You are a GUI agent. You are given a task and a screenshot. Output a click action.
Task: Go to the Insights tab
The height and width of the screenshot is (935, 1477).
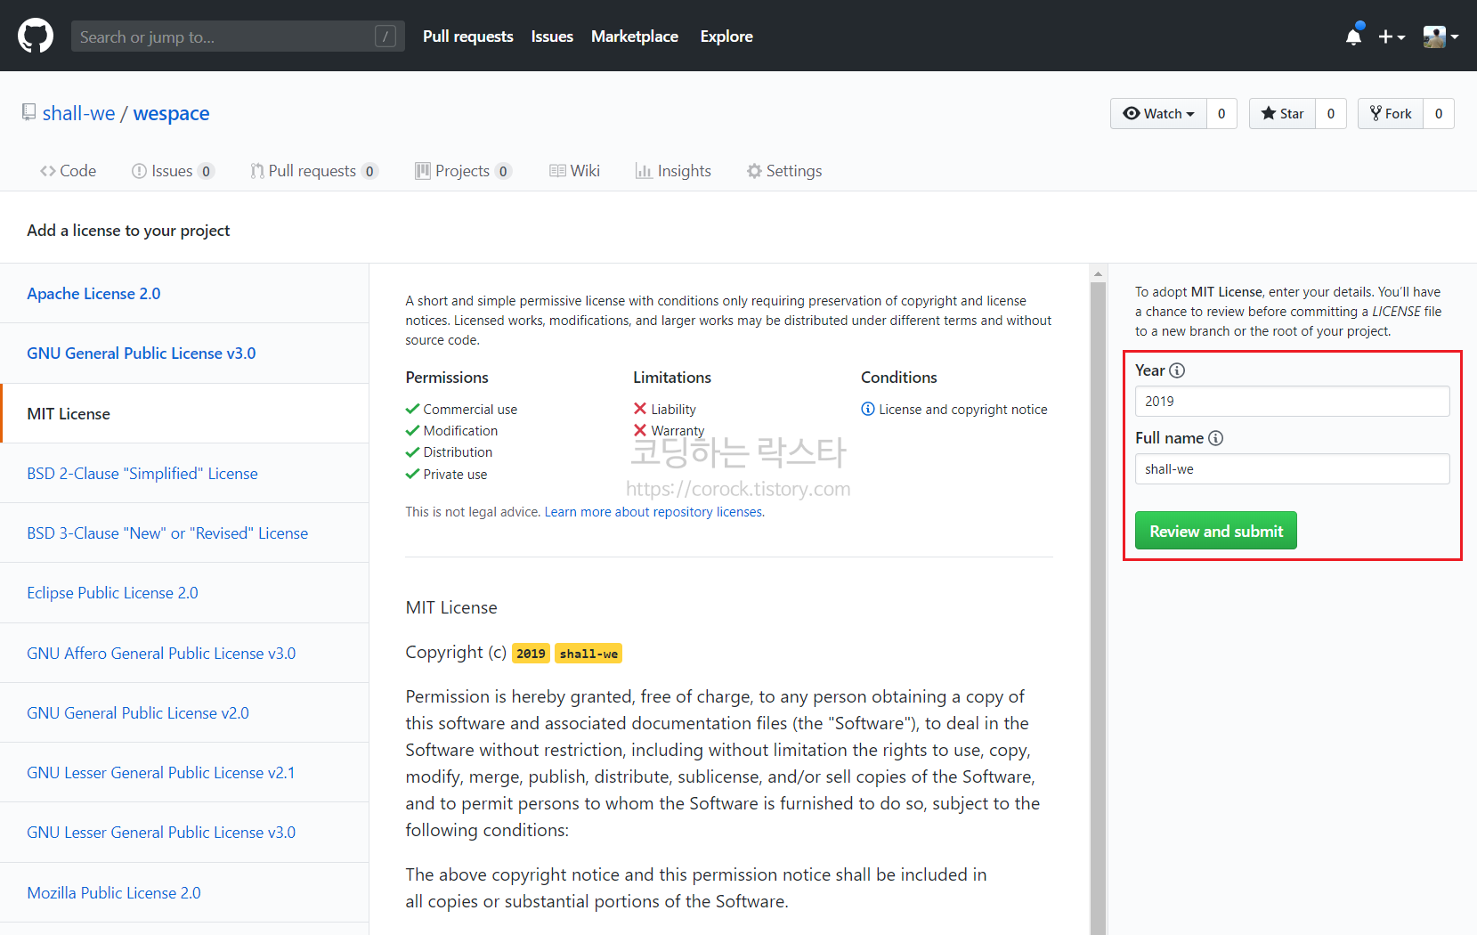coord(673,171)
